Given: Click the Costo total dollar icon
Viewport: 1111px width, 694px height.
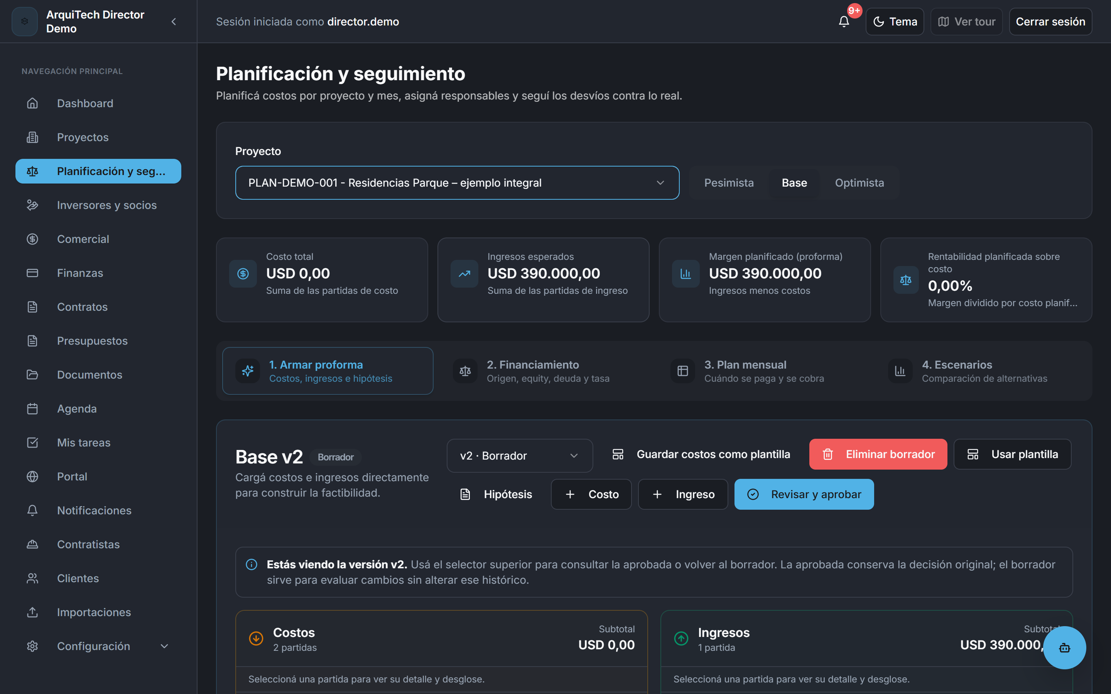Looking at the screenshot, I should point(243,274).
